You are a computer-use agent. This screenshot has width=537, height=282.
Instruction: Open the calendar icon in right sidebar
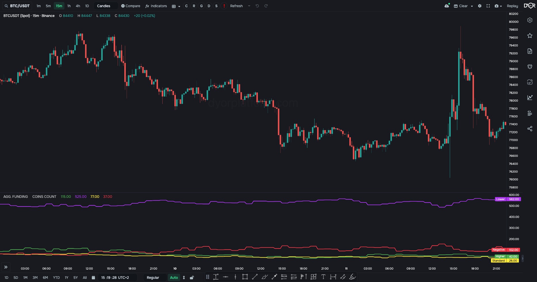530,82
